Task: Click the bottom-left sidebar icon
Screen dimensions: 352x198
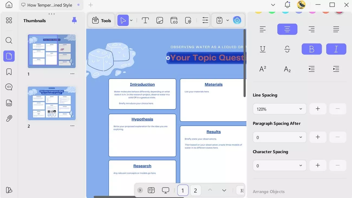Action: [9, 190]
